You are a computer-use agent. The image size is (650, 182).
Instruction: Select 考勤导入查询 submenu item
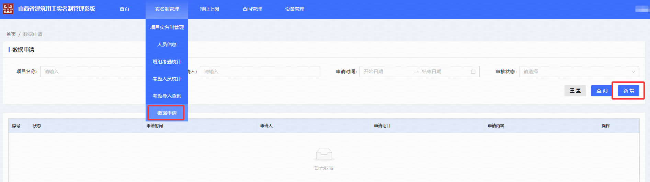coord(167,96)
